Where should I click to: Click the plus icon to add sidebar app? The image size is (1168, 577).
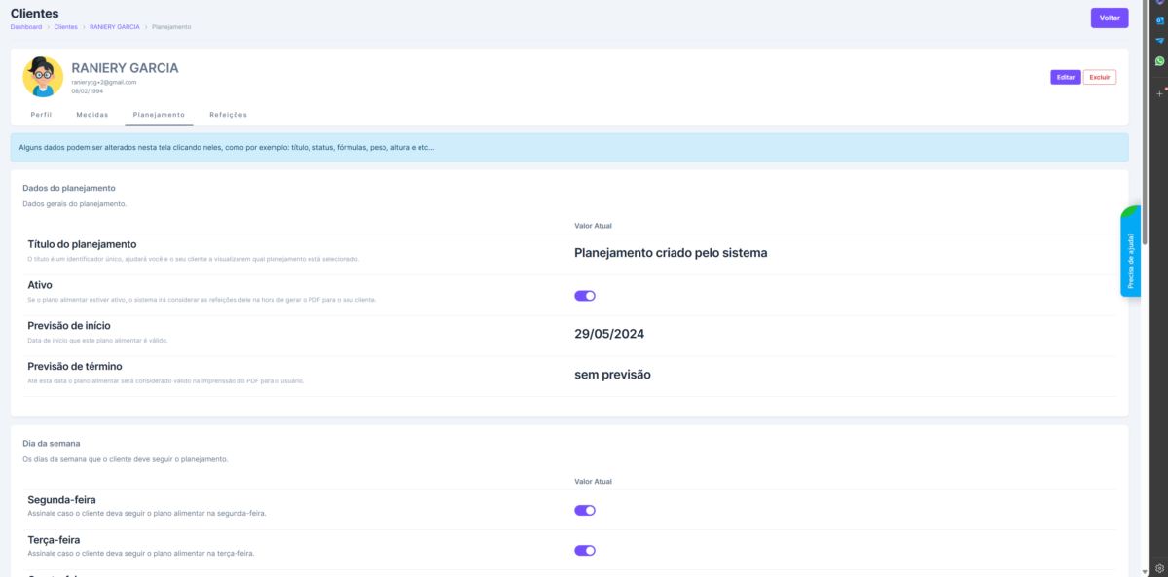1159,93
